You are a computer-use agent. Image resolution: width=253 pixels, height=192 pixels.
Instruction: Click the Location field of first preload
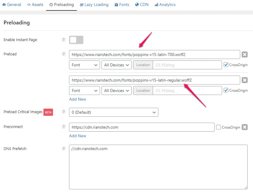187,65
